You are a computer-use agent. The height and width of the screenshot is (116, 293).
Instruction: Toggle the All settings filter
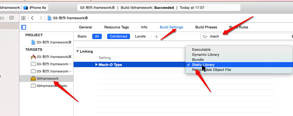point(97,37)
